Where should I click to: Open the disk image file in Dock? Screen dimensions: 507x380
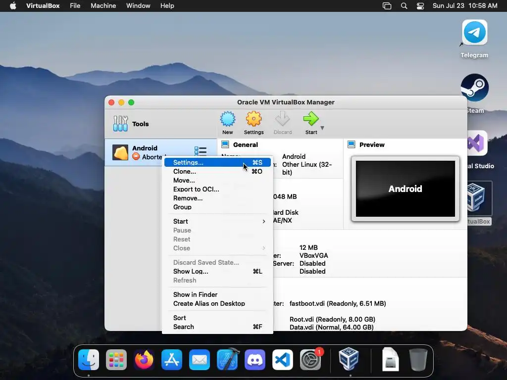point(390,359)
